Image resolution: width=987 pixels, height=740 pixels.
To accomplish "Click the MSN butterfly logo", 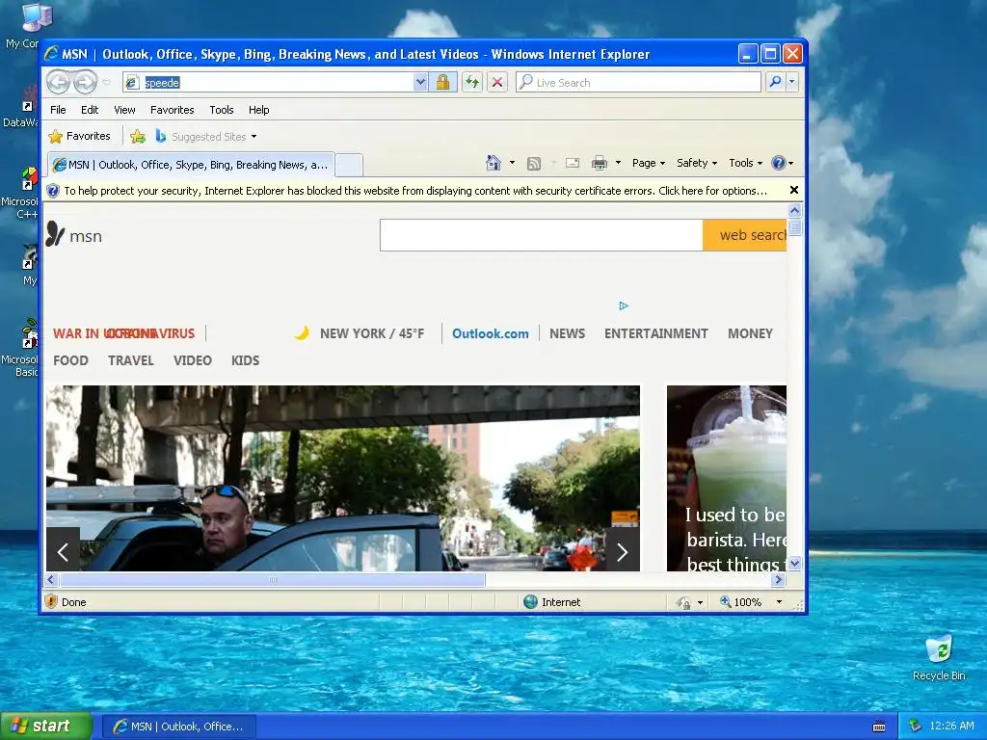I will (x=55, y=234).
